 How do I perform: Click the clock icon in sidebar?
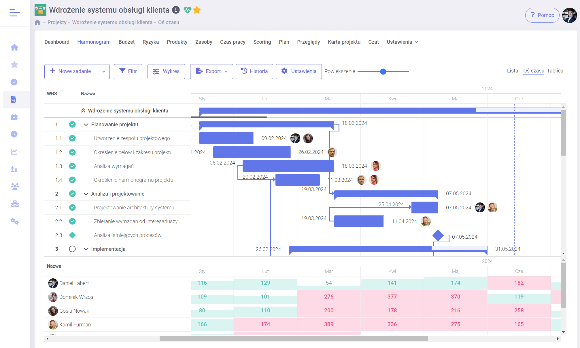14,134
